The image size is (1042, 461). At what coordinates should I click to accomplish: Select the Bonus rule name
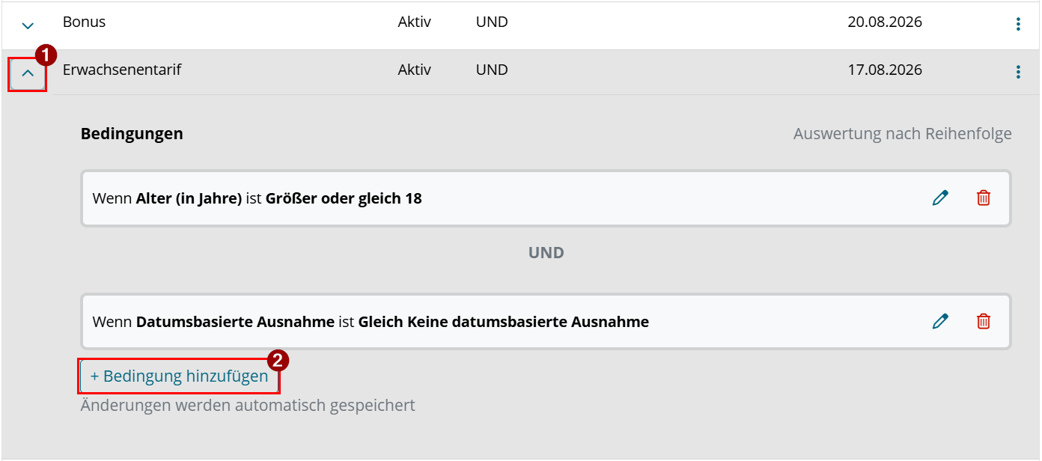click(x=84, y=22)
